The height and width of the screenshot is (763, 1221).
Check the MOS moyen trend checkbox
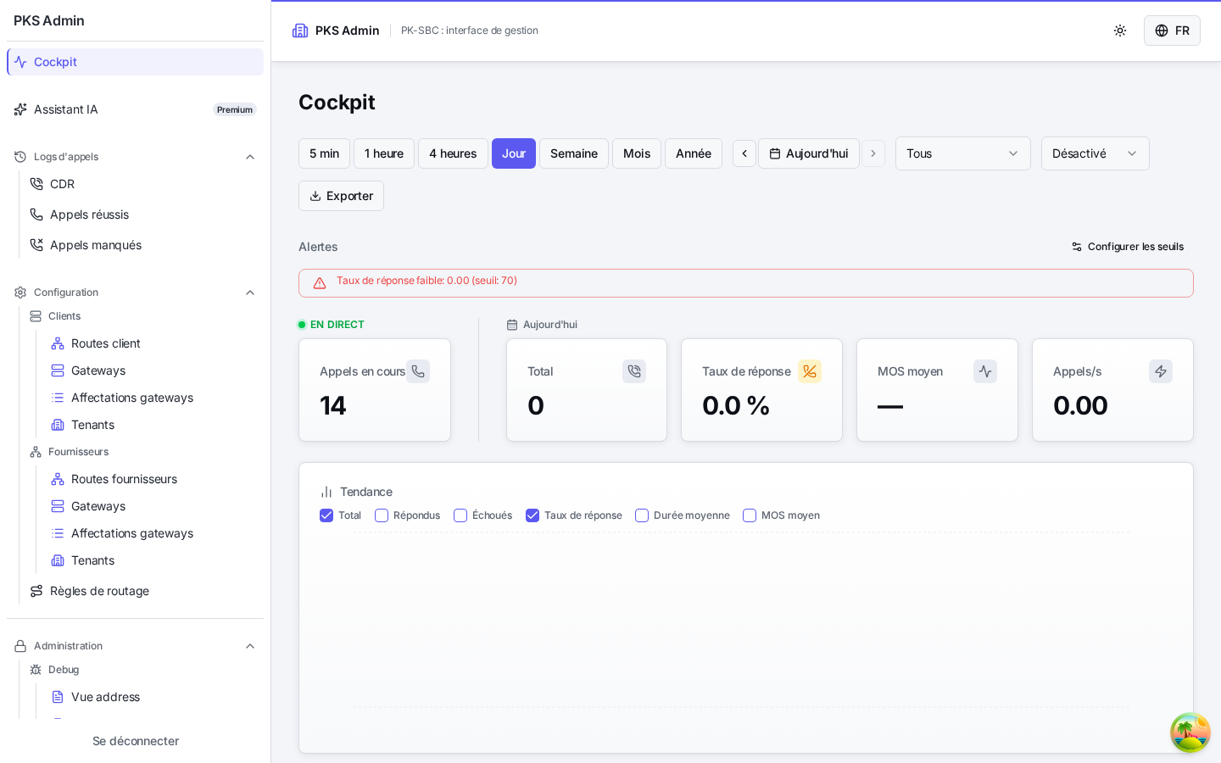click(750, 515)
